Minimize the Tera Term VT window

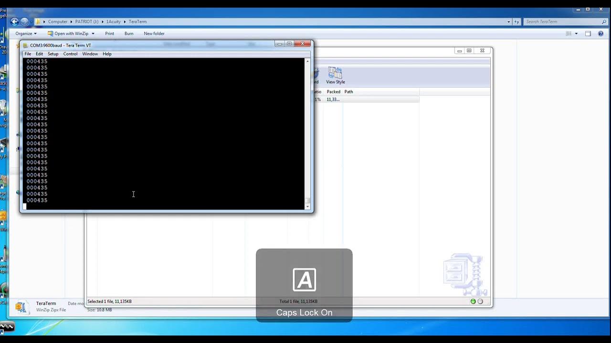tap(280, 43)
